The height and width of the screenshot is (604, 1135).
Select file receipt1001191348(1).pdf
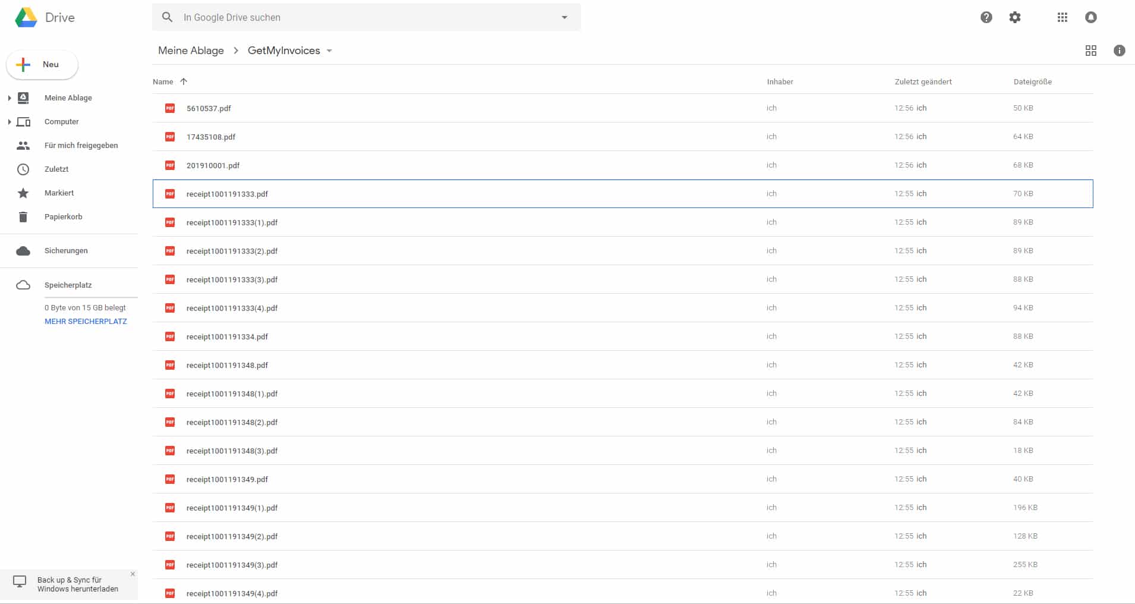(623, 394)
